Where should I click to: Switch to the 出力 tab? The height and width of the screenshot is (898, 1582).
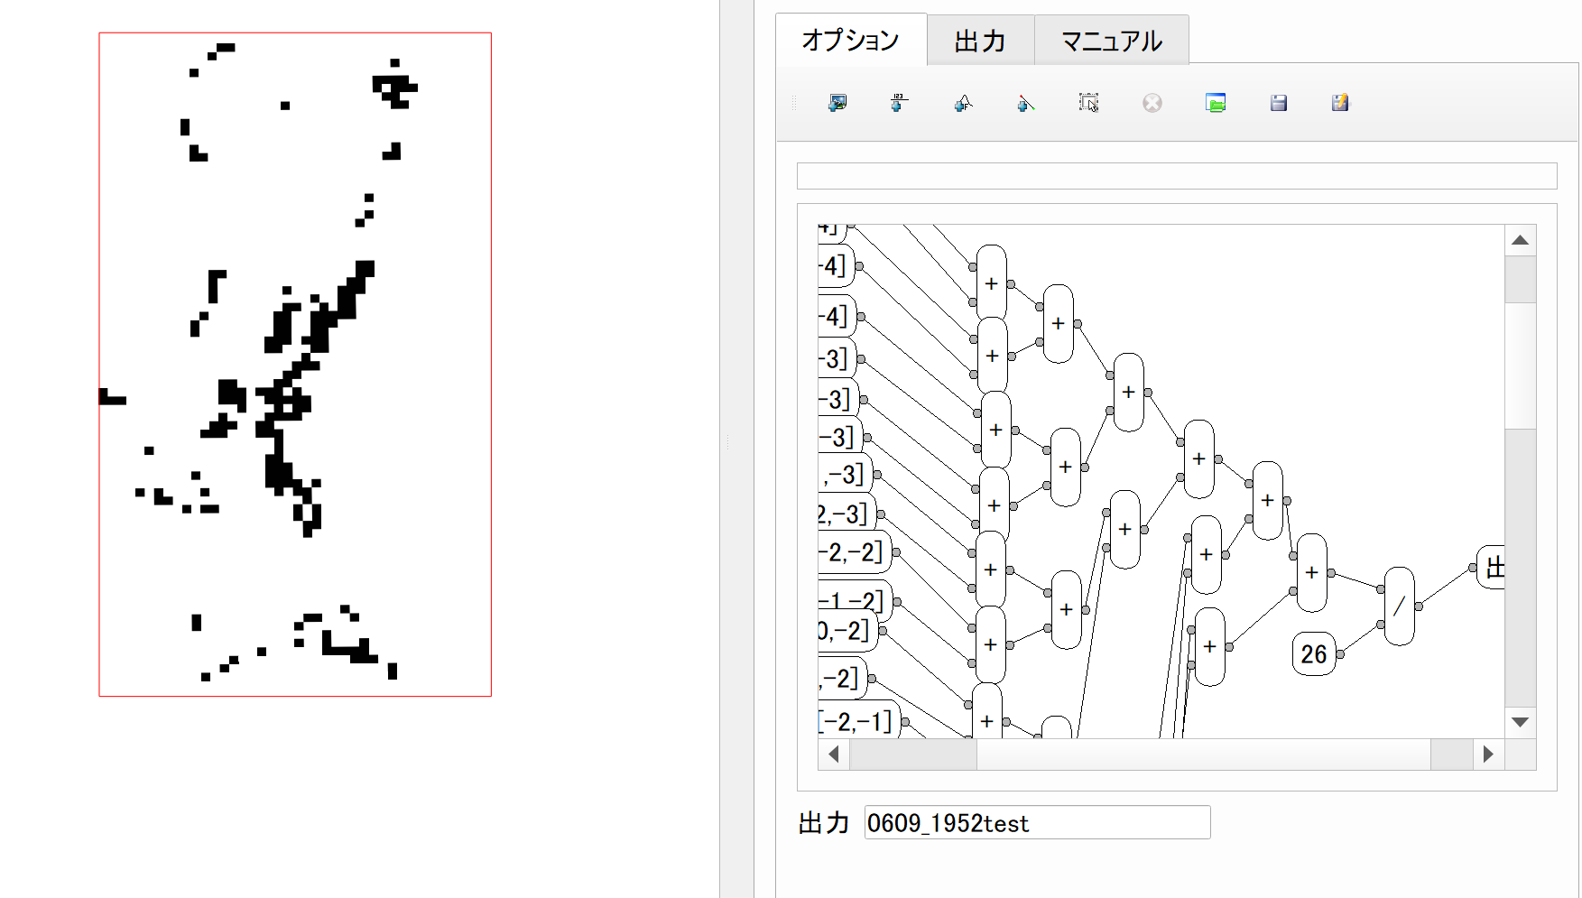pyautogui.click(x=980, y=40)
